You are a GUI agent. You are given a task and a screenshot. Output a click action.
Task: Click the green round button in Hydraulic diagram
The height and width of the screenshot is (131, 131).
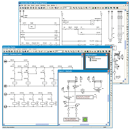click(x=85, y=119)
